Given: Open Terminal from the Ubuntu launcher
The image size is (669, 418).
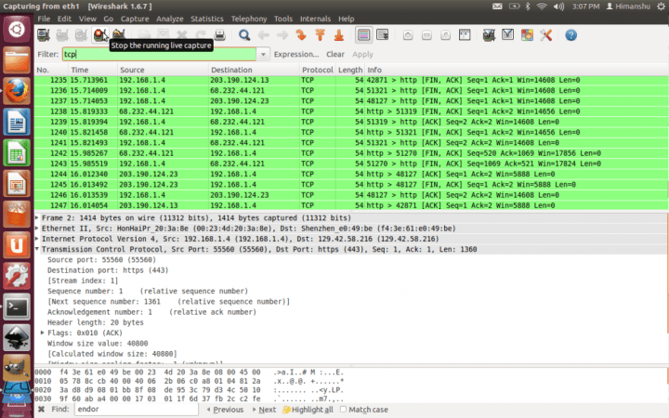Looking at the screenshot, I should [x=17, y=307].
